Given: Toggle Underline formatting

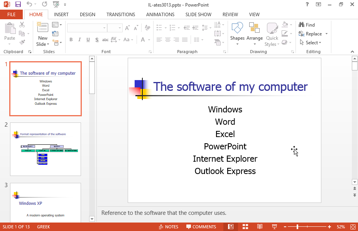Looking at the screenshot, I should 88,40.
